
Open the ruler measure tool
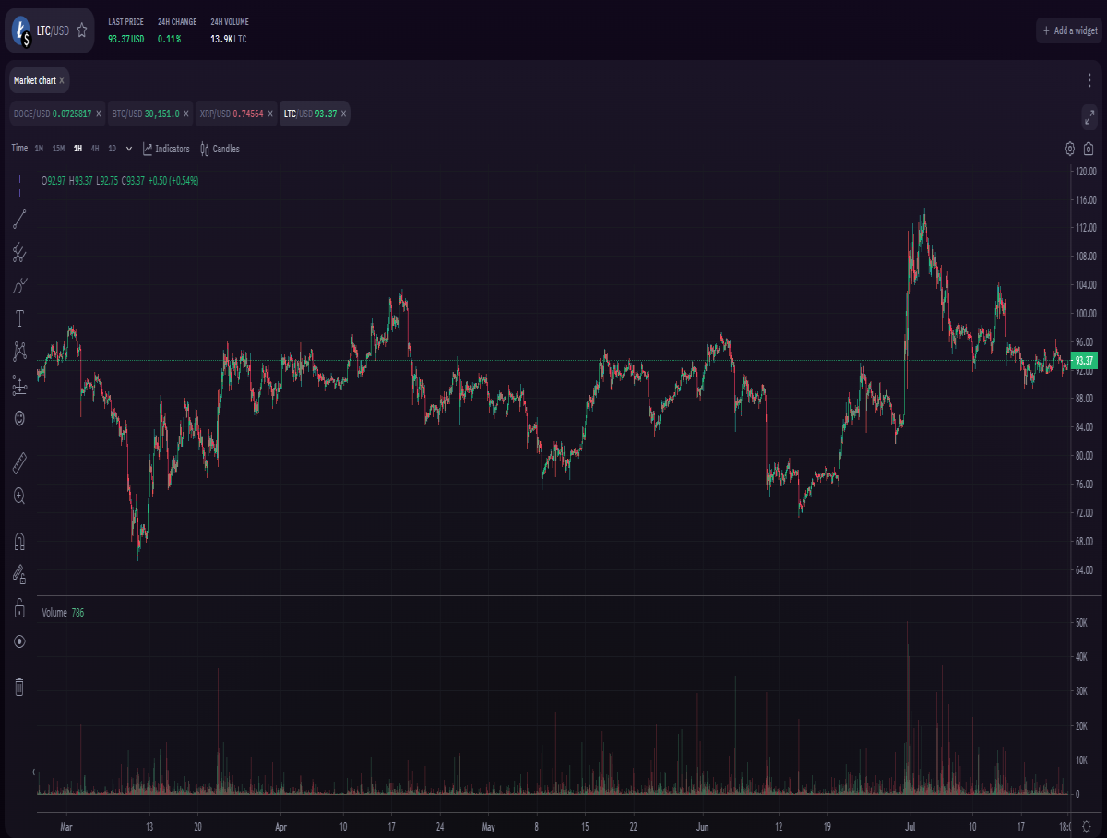pyautogui.click(x=19, y=462)
